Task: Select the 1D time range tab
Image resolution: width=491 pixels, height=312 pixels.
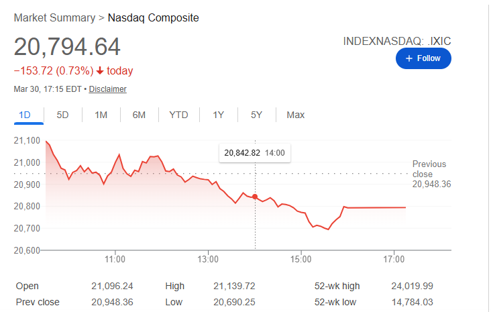Action: [25, 115]
